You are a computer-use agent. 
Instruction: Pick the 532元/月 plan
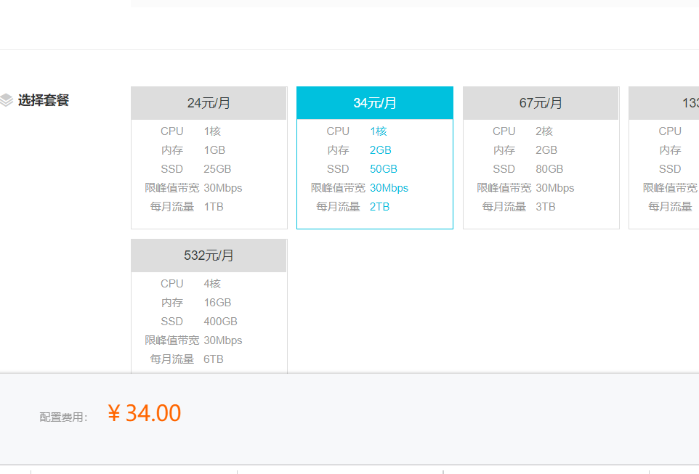[x=209, y=256]
